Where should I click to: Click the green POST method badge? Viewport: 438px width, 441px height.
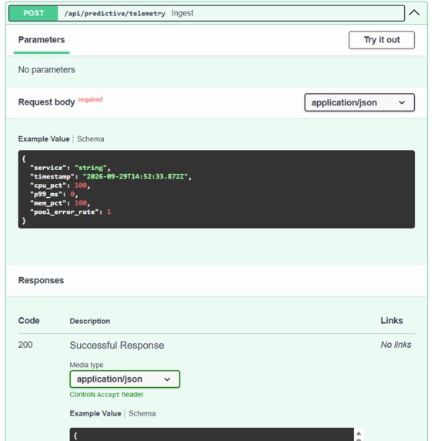[33, 13]
